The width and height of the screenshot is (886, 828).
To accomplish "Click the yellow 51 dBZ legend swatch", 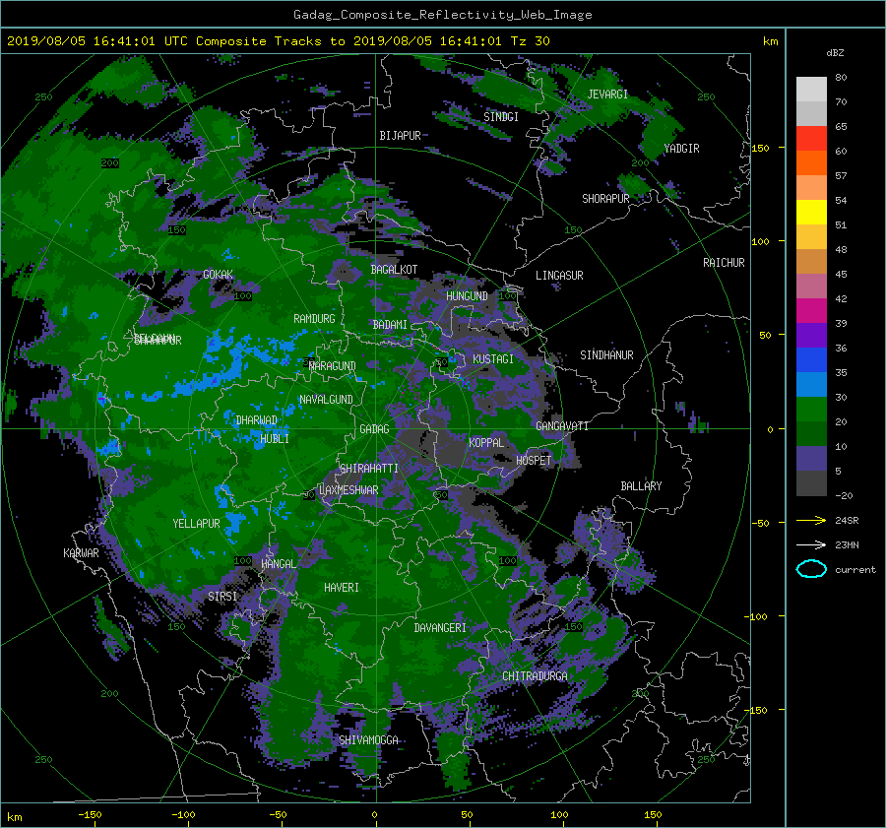I will [x=811, y=213].
